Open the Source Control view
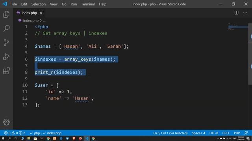 click(x=6, y=43)
